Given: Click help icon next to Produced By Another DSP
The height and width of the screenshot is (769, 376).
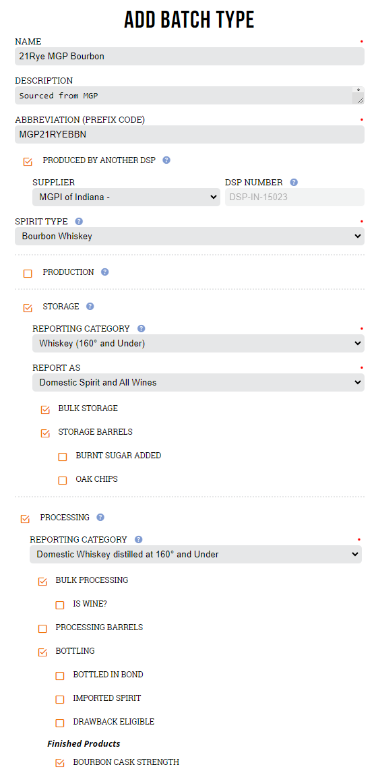Looking at the screenshot, I should pyautogui.click(x=166, y=160).
